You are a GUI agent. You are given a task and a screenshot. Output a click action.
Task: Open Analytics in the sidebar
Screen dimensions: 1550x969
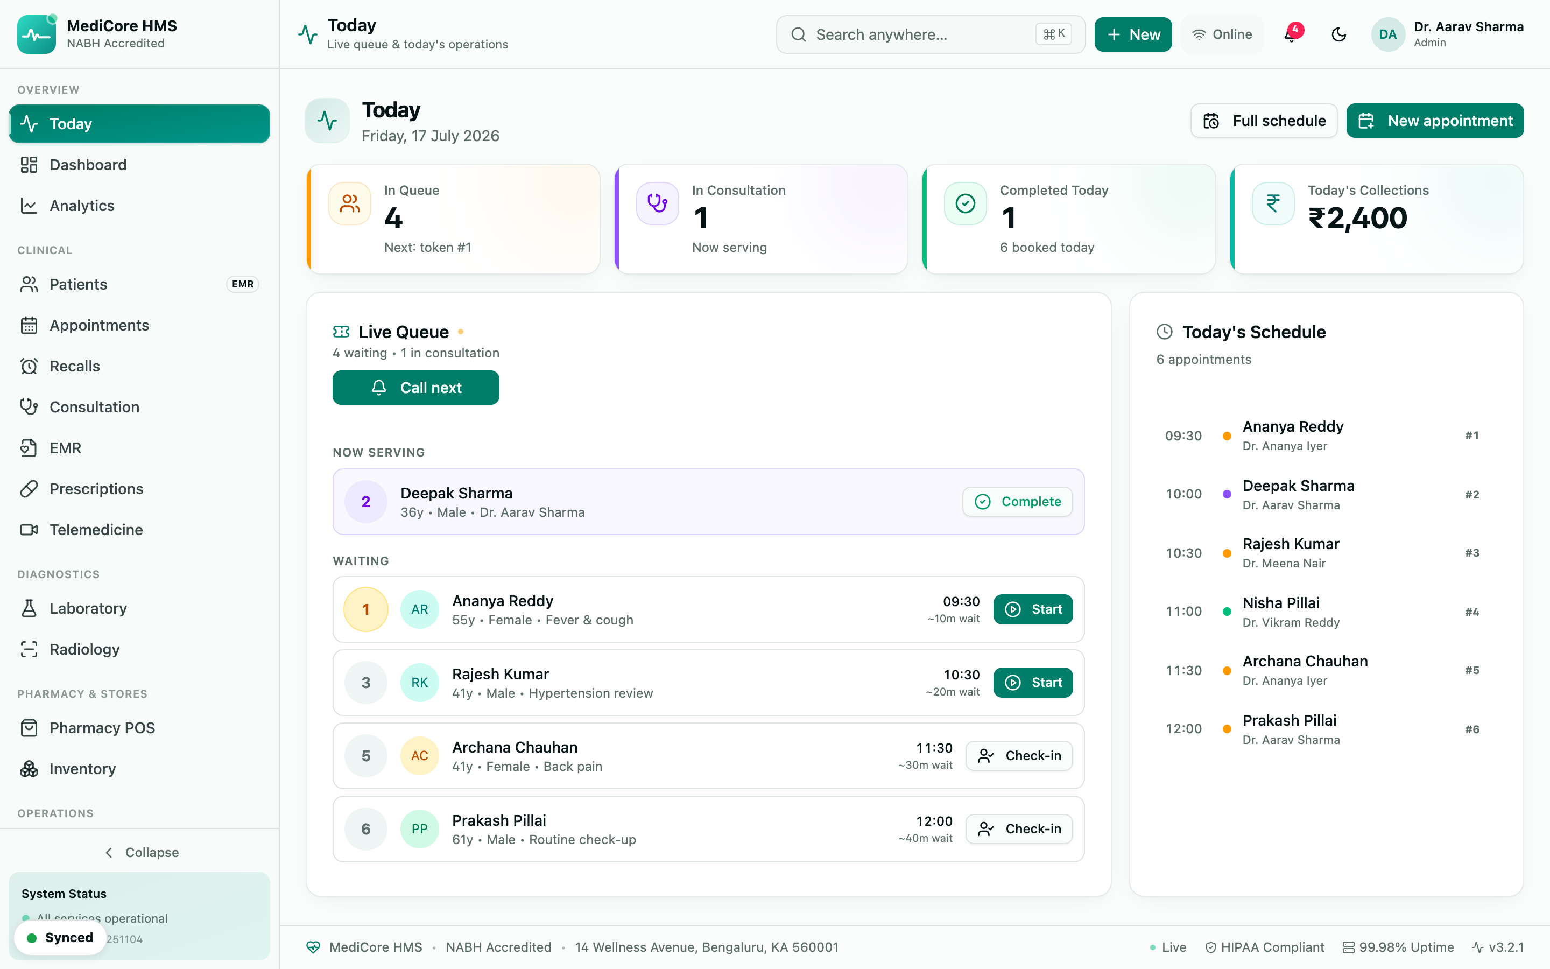[139, 206]
